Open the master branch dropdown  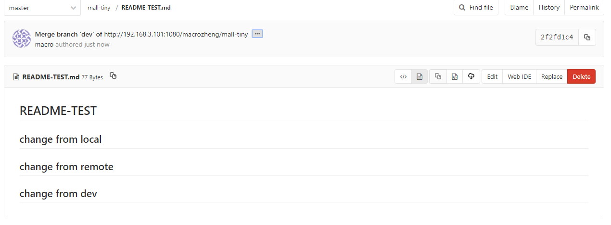point(42,8)
